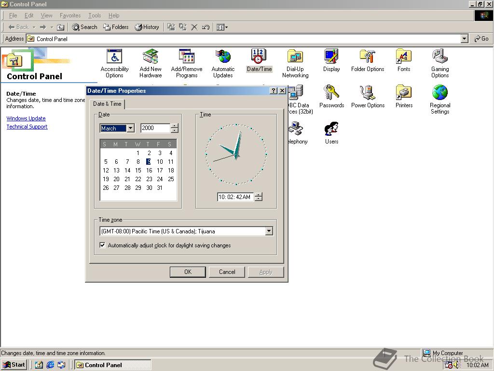The height and width of the screenshot is (371, 494).
Task: Decrease the year with the down arrow
Action: coord(175,130)
